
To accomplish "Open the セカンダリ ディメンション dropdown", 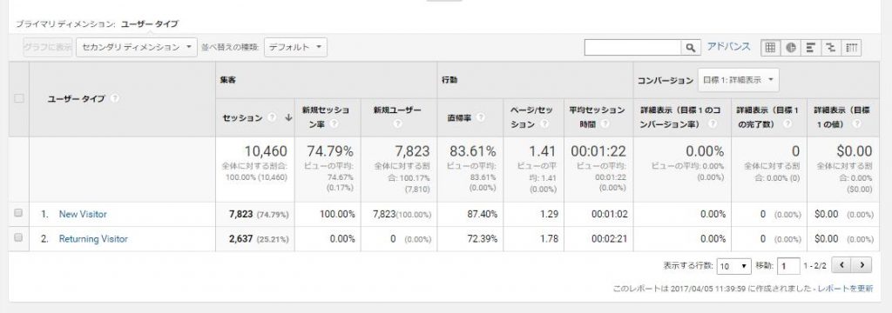I will (x=137, y=47).
